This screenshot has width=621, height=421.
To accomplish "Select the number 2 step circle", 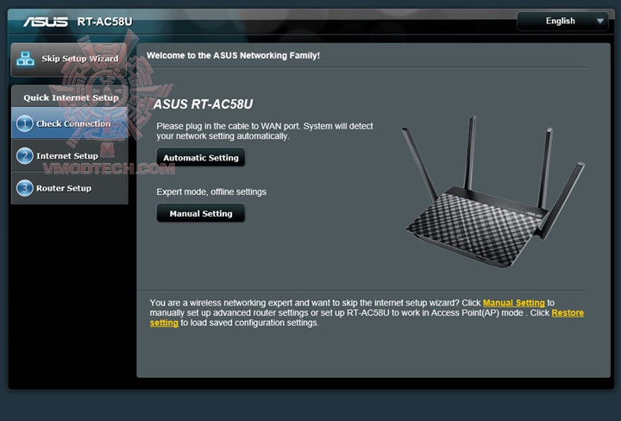I will coord(24,155).
